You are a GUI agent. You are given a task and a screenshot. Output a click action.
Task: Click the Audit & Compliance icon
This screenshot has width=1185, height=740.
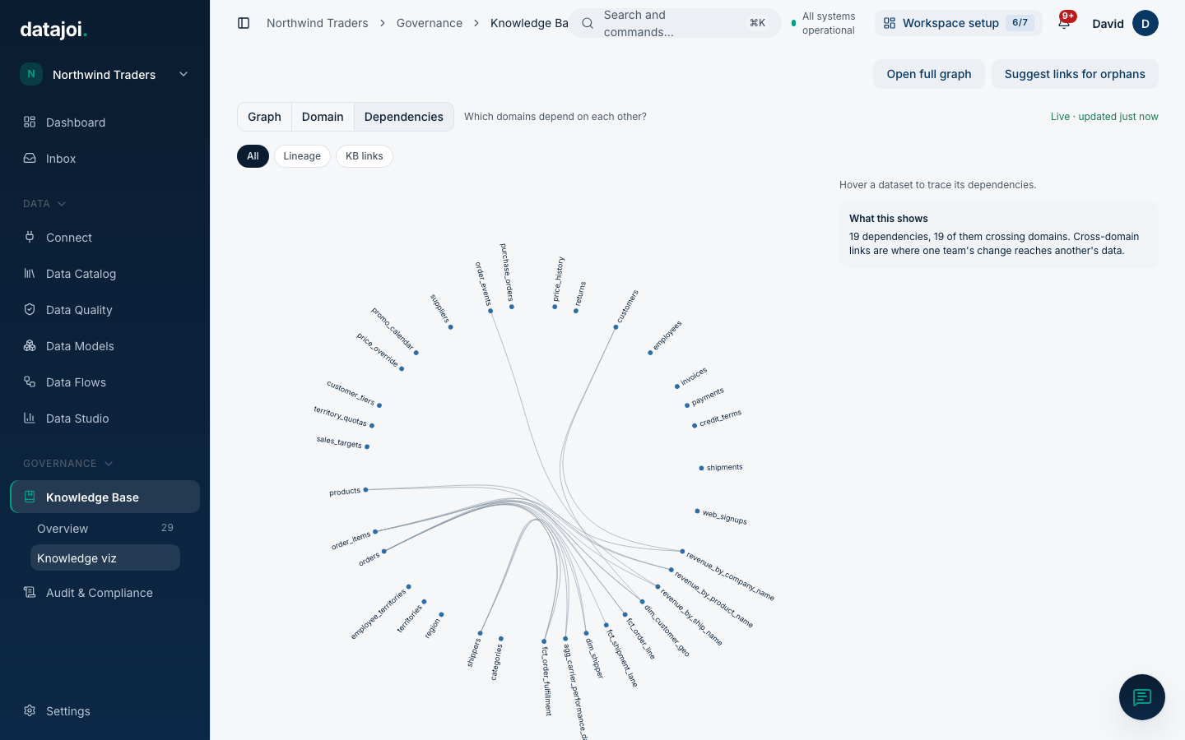(30, 592)
